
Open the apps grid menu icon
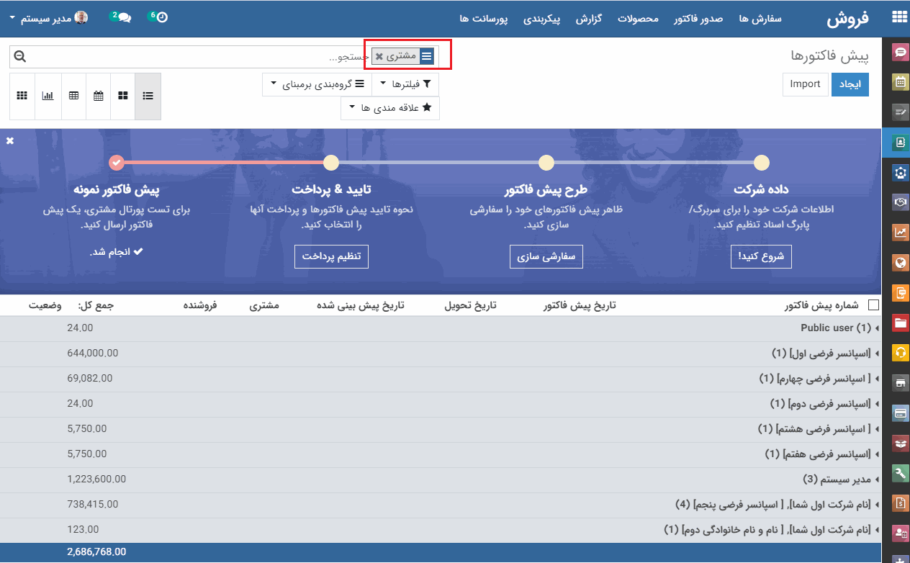click(899, 18)
